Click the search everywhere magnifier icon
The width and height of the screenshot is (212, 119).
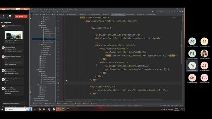click(178, 12)
